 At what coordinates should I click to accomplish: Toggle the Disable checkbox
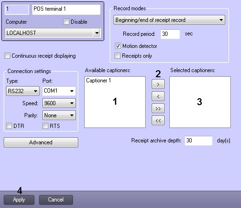(66, 22)
